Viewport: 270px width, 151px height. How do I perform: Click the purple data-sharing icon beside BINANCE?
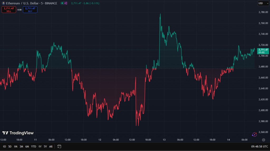pos(66,3)
